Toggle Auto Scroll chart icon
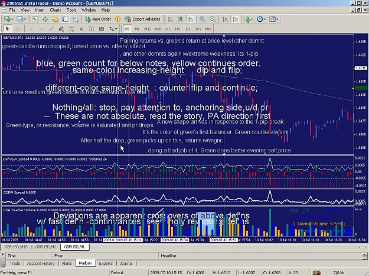Screen dimensions: 369x276 click(225, 19)
